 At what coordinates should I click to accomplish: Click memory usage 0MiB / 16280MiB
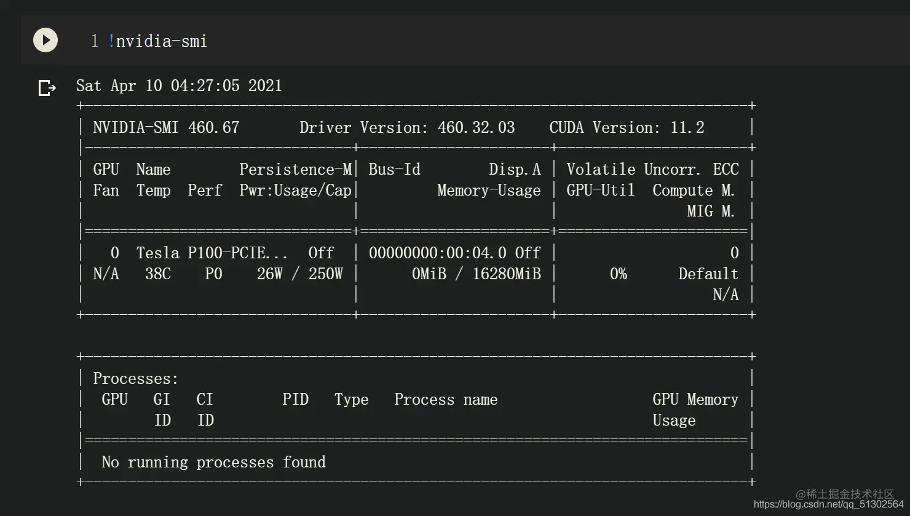tap(477, 274)
